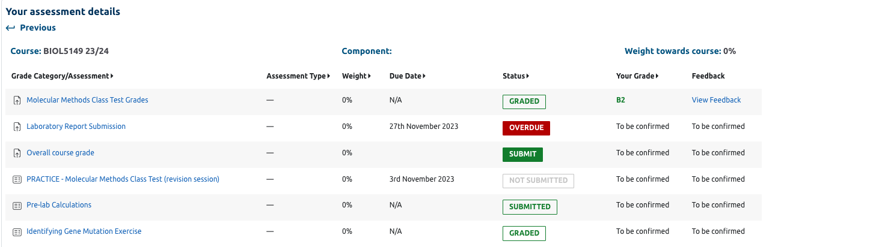Open the Laboratory Report Submission link
891x247 pixels.
(76, 126)
